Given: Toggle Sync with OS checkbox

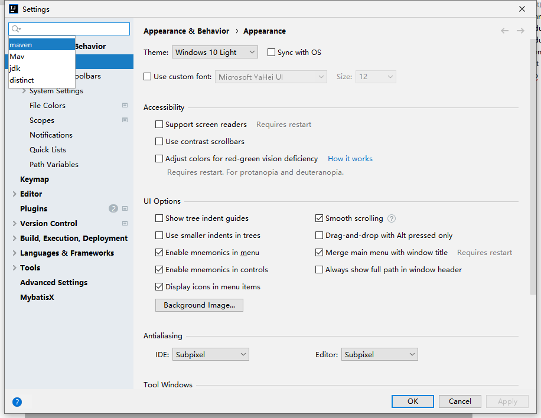Looking at the screenshot, I should click(271, 53).
